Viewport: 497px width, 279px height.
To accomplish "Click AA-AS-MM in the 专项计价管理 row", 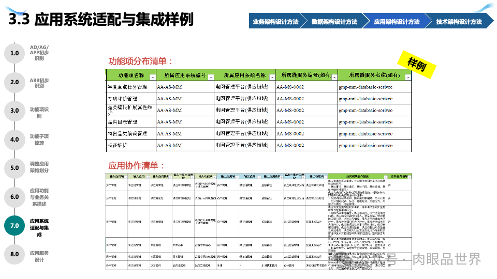I will tap(169, 99).
